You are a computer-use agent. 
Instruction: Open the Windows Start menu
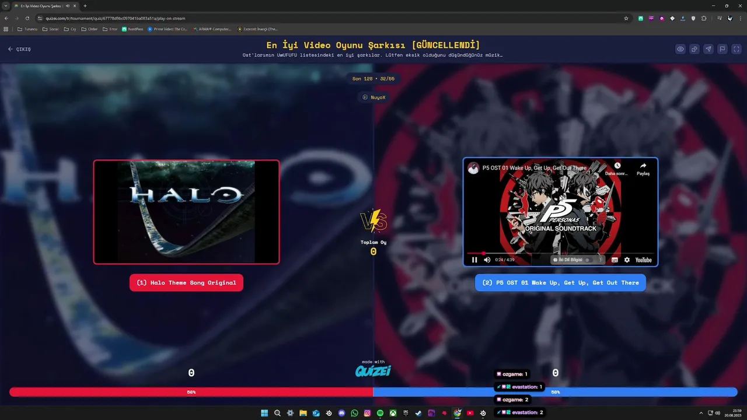click(264, 413)
